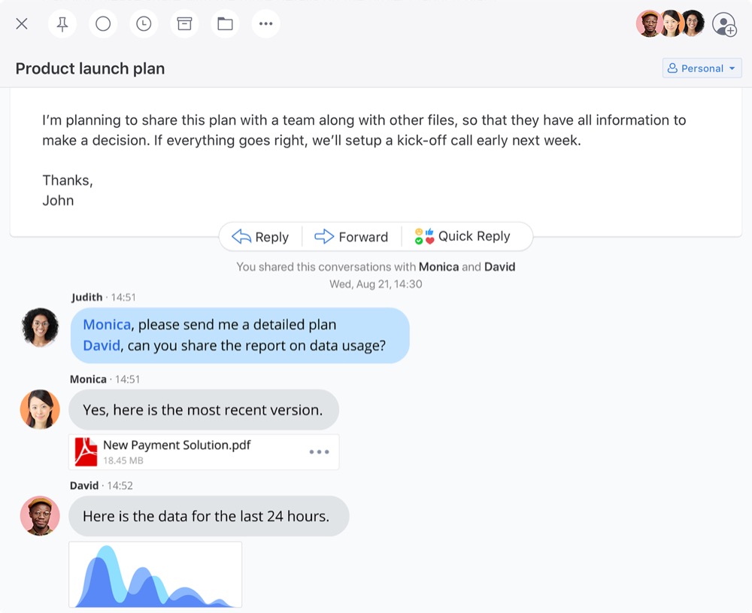The height and width of the screenshot is (613, 752).
Task: Click the David mention in Judith's message
Action: coord(102,345)
